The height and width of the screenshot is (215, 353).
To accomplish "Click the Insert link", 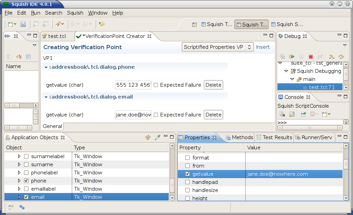I will [263, 47].
